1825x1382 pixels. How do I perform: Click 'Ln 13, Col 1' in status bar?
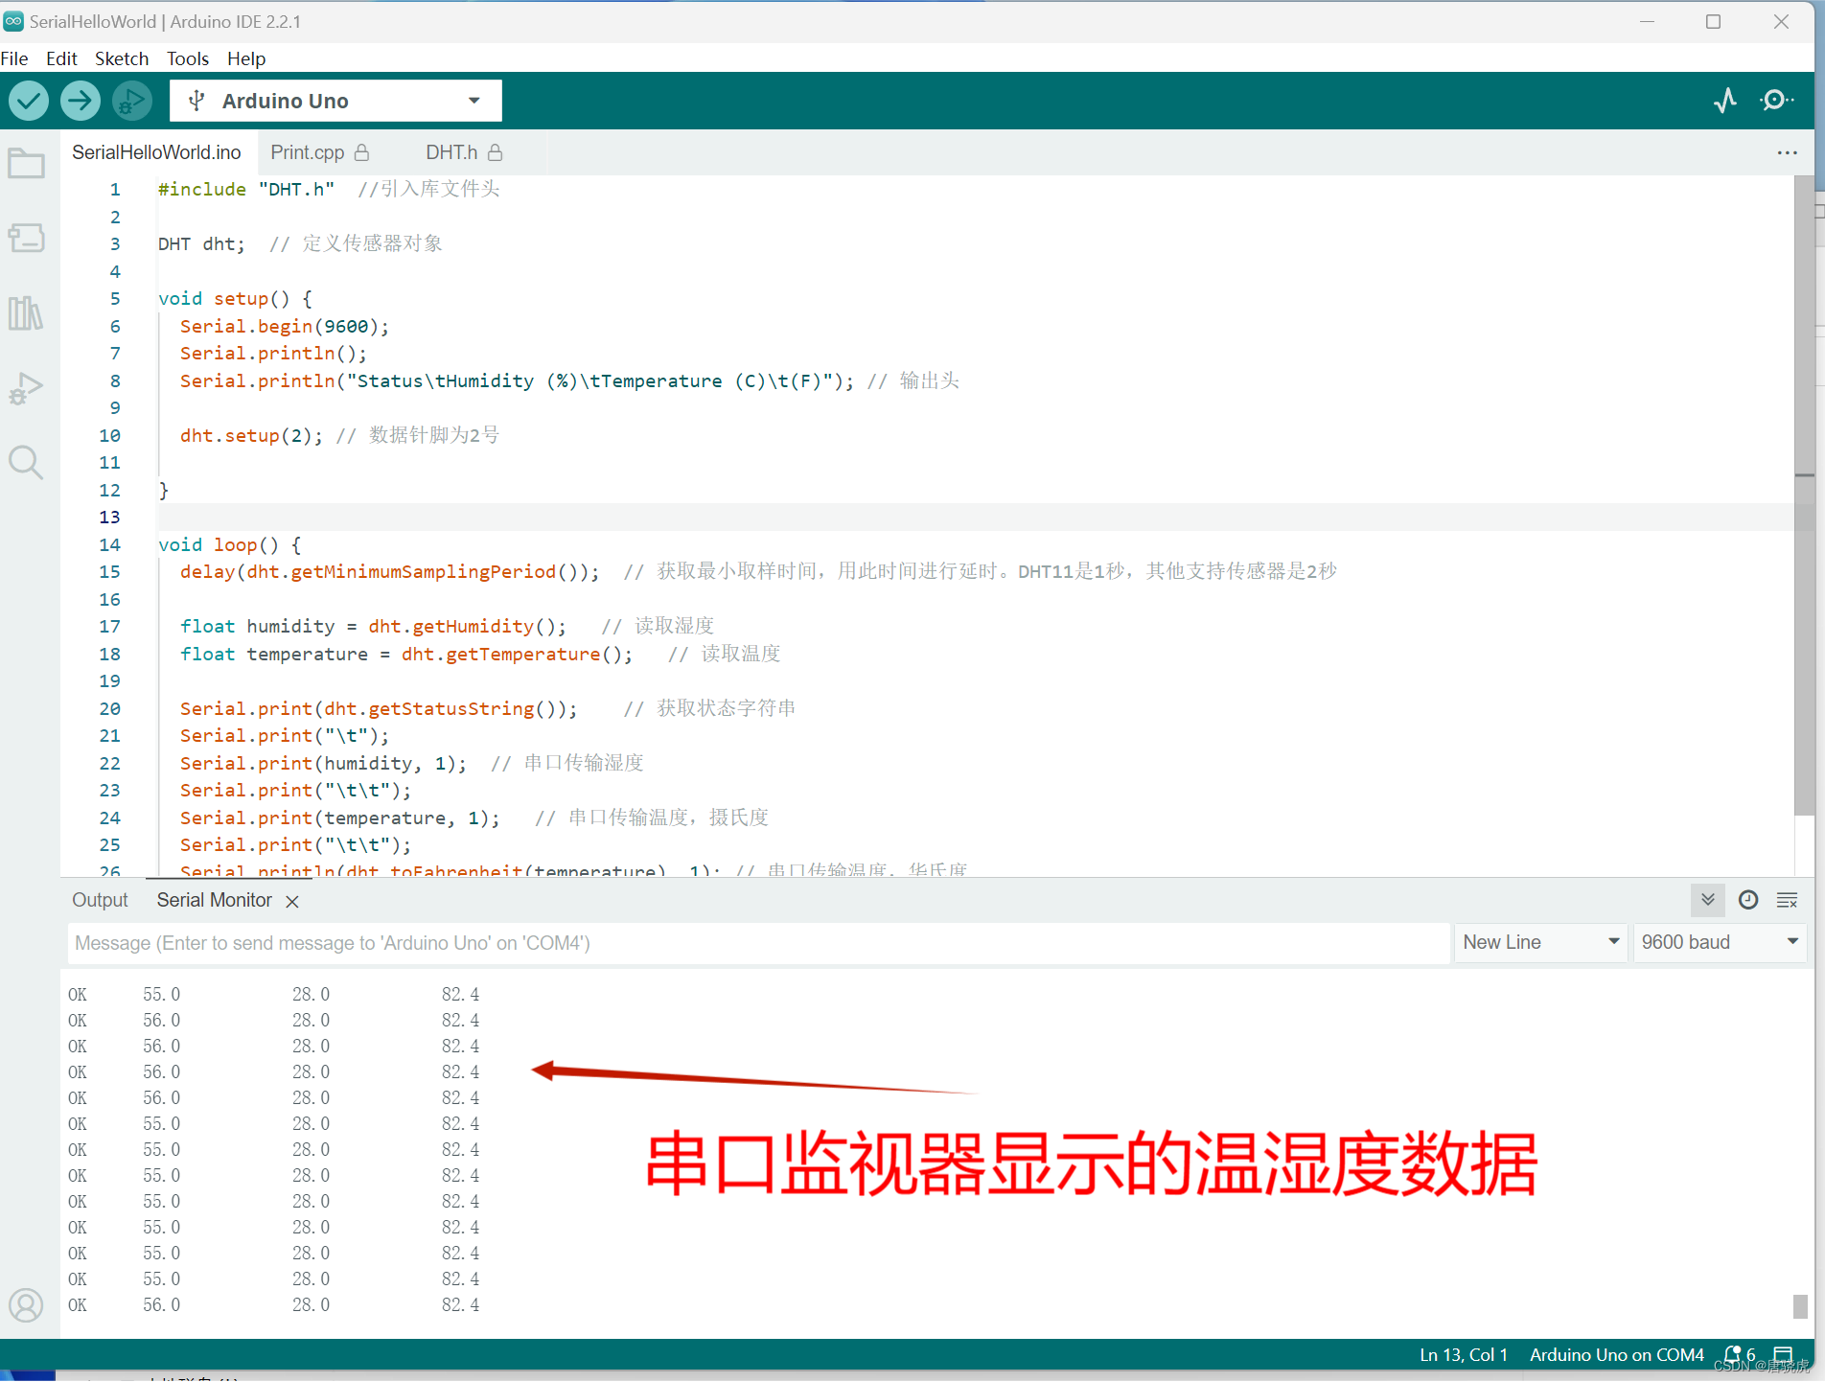1464,1355
